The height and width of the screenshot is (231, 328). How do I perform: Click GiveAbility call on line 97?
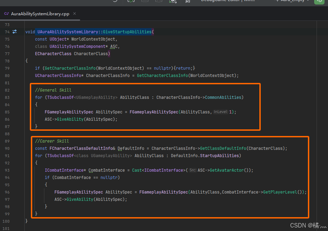pos(80,199)
